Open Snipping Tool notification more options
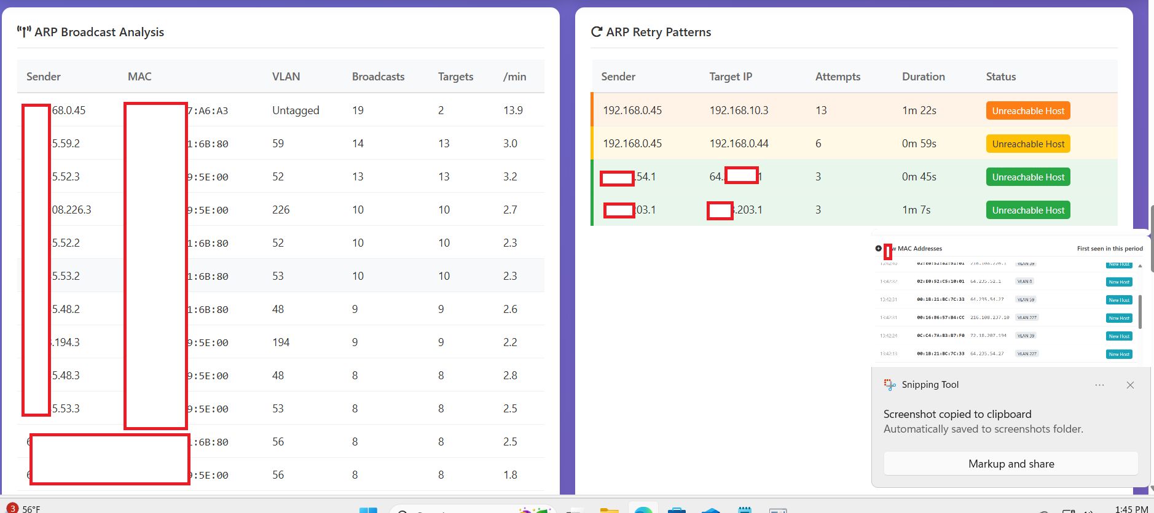Screen dimensions: 1154x513 1099,385
